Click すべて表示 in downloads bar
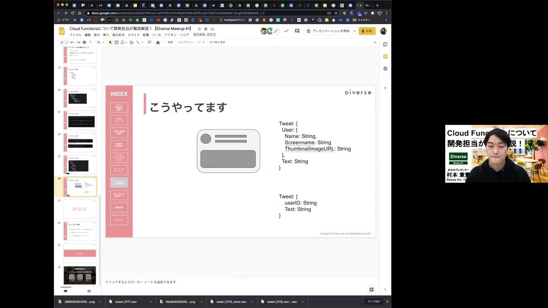This screenshot has height=308, width=548. (374, 302)
